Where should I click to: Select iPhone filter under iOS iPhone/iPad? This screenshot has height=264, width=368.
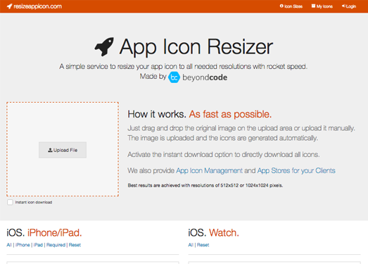23,245
